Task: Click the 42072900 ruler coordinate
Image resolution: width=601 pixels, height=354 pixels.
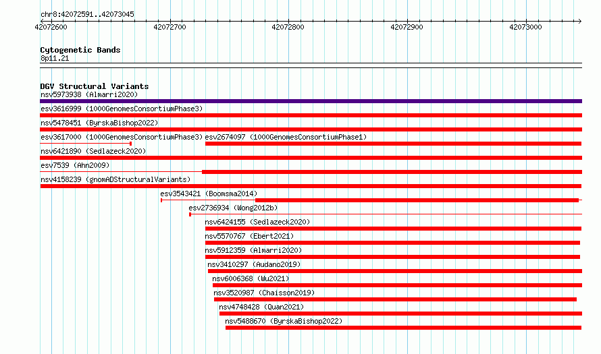Action: coord(407,27)
